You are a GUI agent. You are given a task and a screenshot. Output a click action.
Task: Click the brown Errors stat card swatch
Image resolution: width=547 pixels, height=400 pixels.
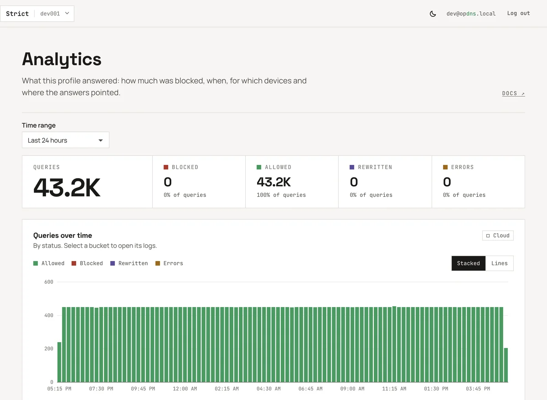[445, 167]
